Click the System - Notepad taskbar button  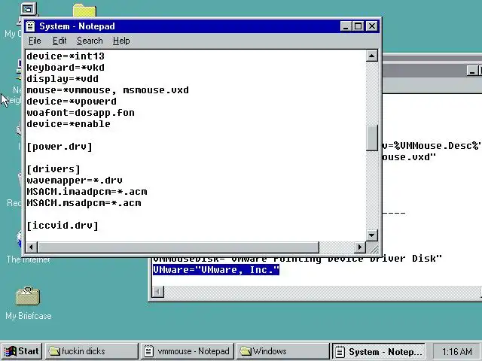coord(378,351)
